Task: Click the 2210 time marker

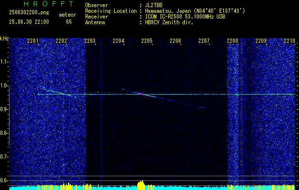Action: click(x=289, y=41)
